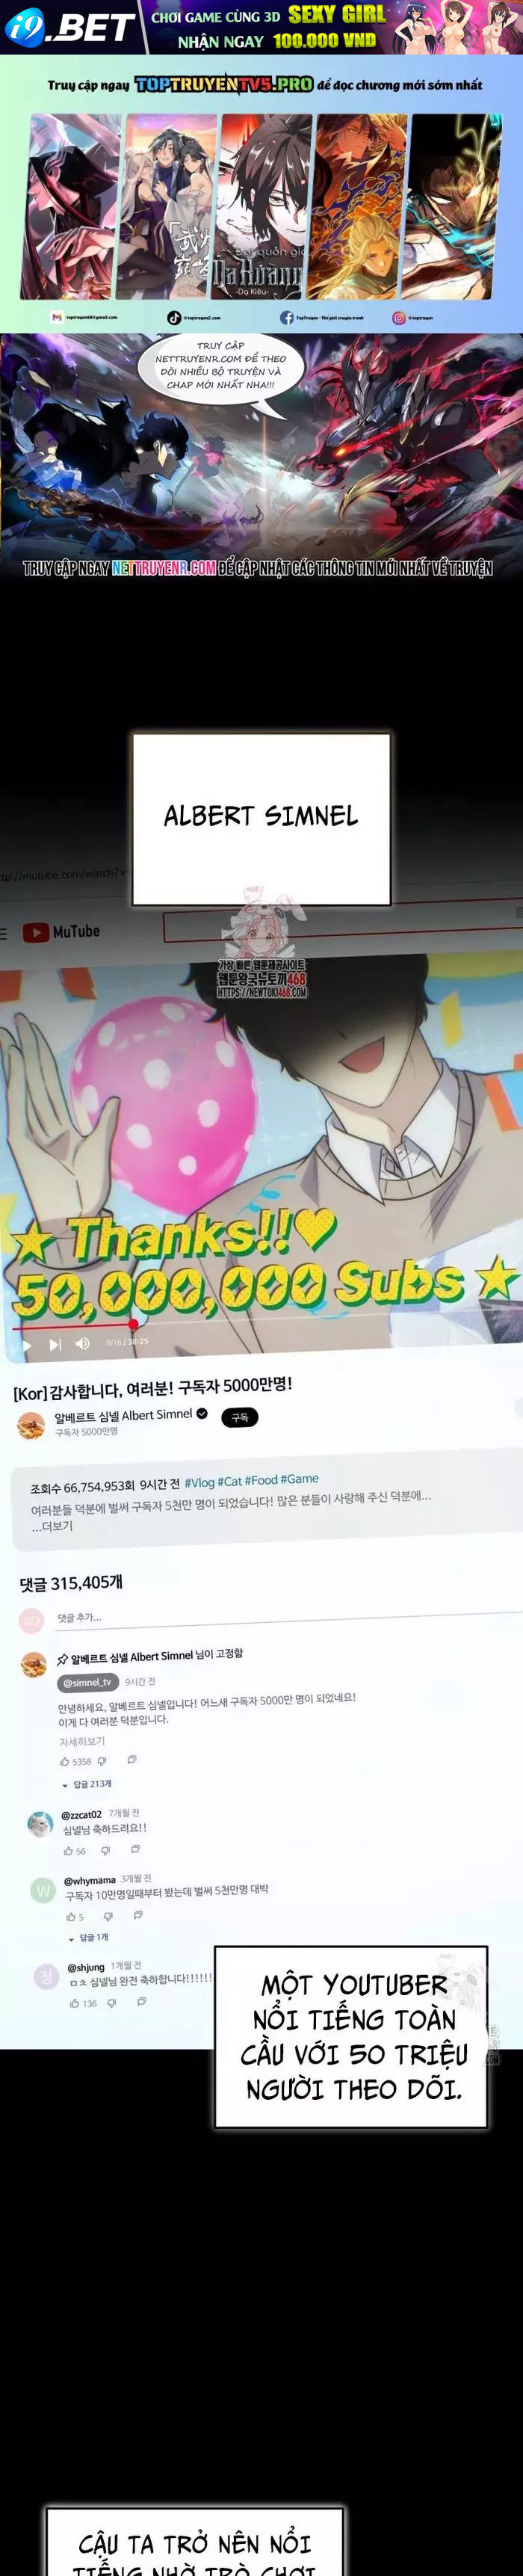Expand the 답글 1개 replies under @whymama

[88, 1938]
